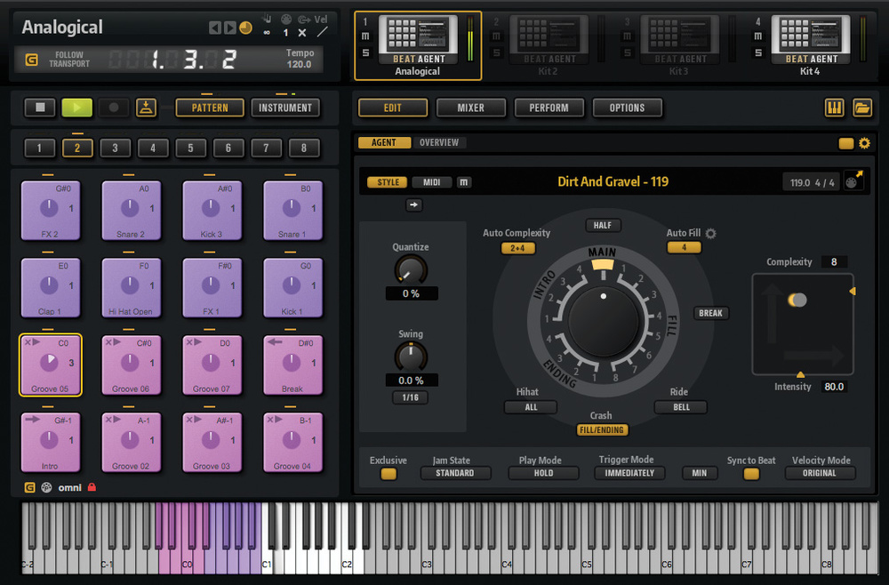Adjust the Intensity slider
Screen dimensions: 889x585
(x=801, y=376)
